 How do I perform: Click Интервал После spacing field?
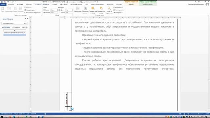[69, 12]
